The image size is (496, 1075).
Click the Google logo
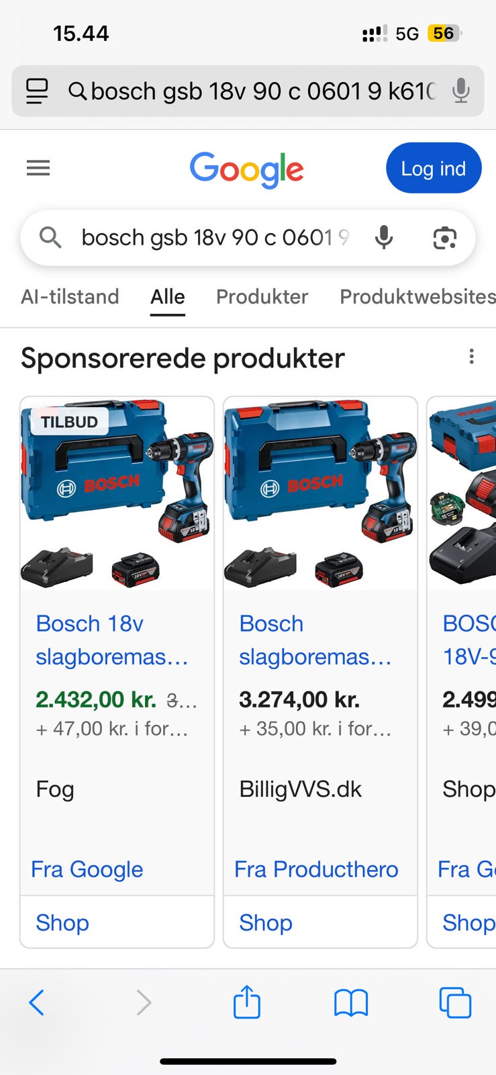(247, 169)
